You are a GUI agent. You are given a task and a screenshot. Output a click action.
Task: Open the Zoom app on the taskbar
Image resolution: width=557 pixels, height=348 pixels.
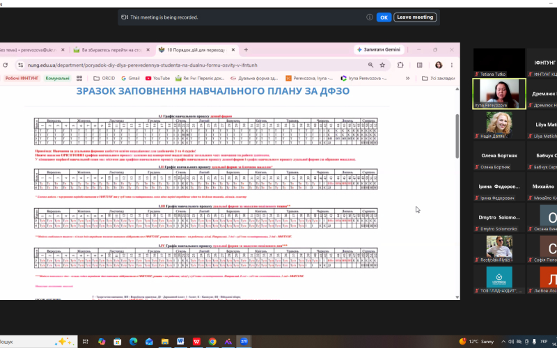click(244, 342)
